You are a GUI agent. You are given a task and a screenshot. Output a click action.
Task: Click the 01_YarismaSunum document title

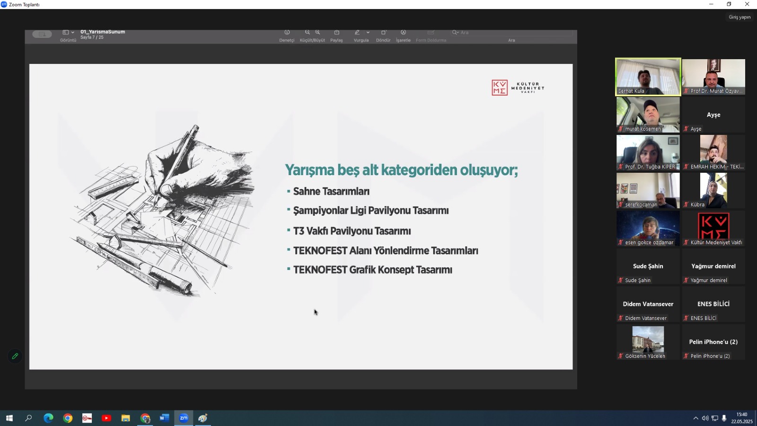click(x=103, y=32)
